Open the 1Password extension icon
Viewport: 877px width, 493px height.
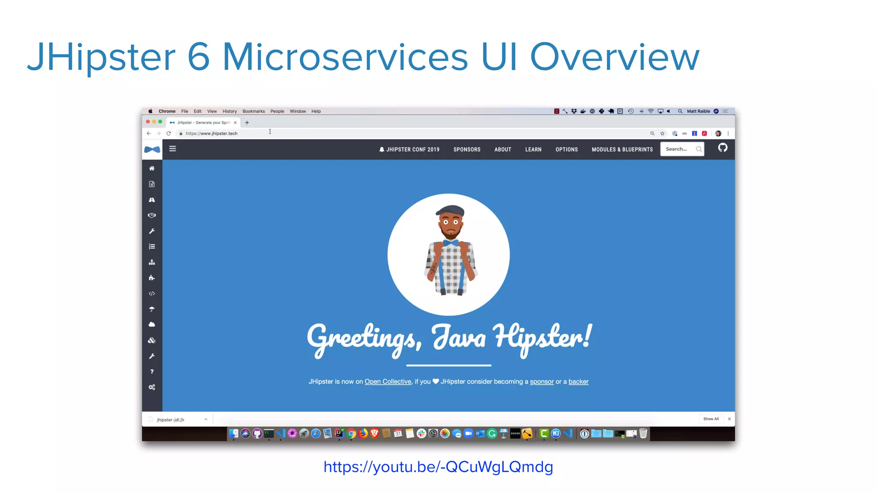pos(674,134)
